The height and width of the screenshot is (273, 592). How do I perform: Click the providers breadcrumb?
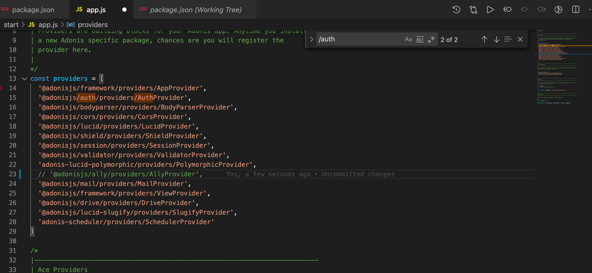pyautogui.click(x=93, y=25)
